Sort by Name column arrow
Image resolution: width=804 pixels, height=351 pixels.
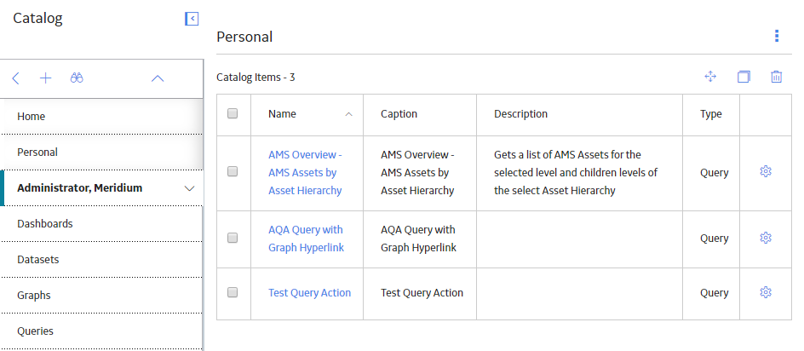pyautogui.click(x=348, y=114)
